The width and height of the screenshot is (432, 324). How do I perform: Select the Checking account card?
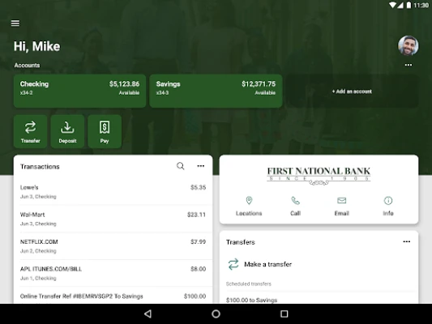[80, 91]
